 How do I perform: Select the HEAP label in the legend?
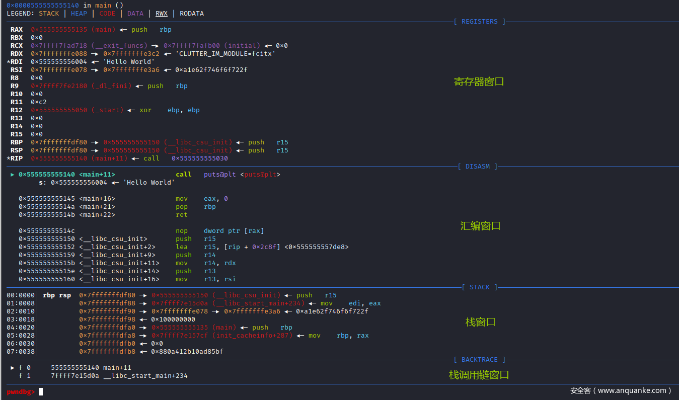pyautogui.click(x=79, y=14)
